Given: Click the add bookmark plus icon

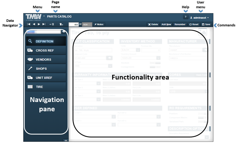Looking at the screenshot, I should [61, 24].
